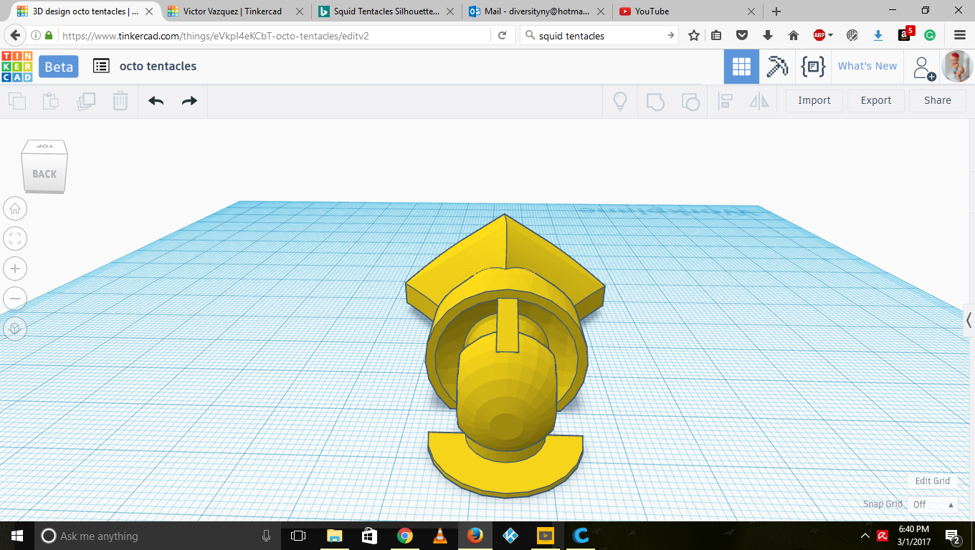The image size is (975, 550).
Task: Click the Align tool icon
Action: point(725,101)
